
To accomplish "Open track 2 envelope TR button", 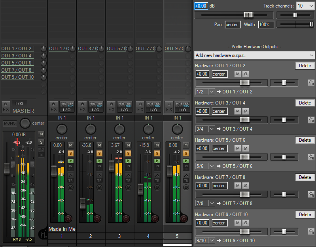I will [x=99, y=178].
